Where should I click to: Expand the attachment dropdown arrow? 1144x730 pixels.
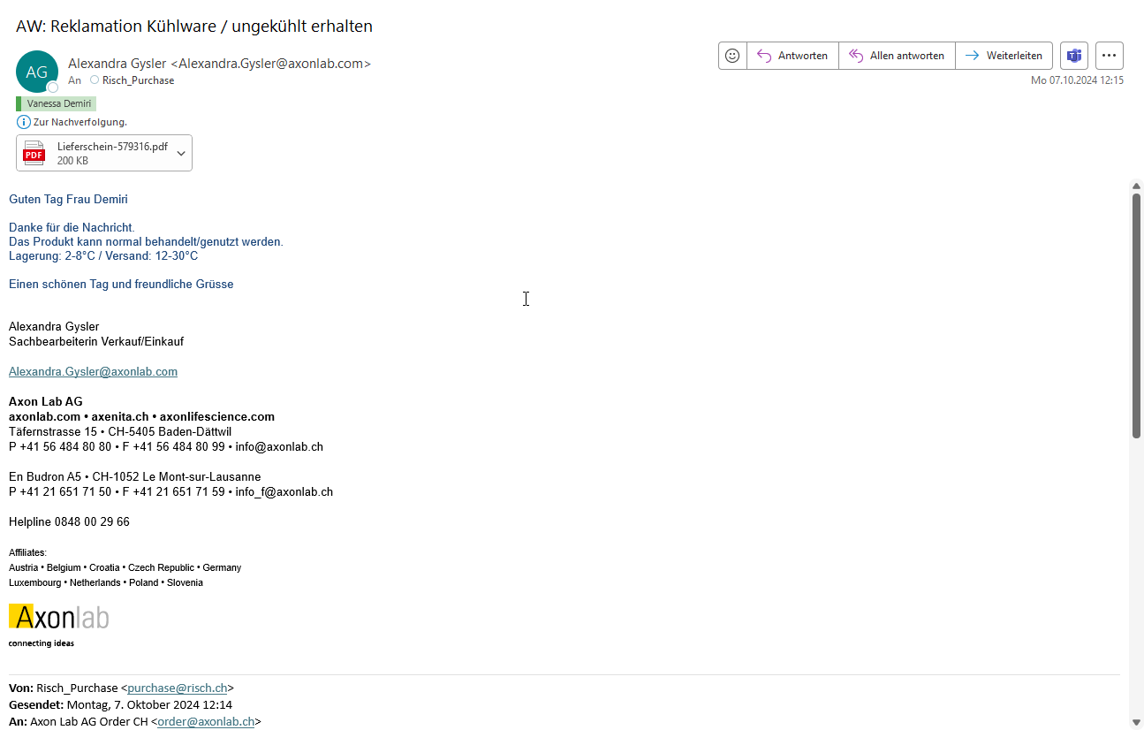click(181, 153)
